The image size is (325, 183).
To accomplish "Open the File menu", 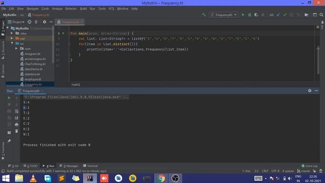I will click(4, 9).
